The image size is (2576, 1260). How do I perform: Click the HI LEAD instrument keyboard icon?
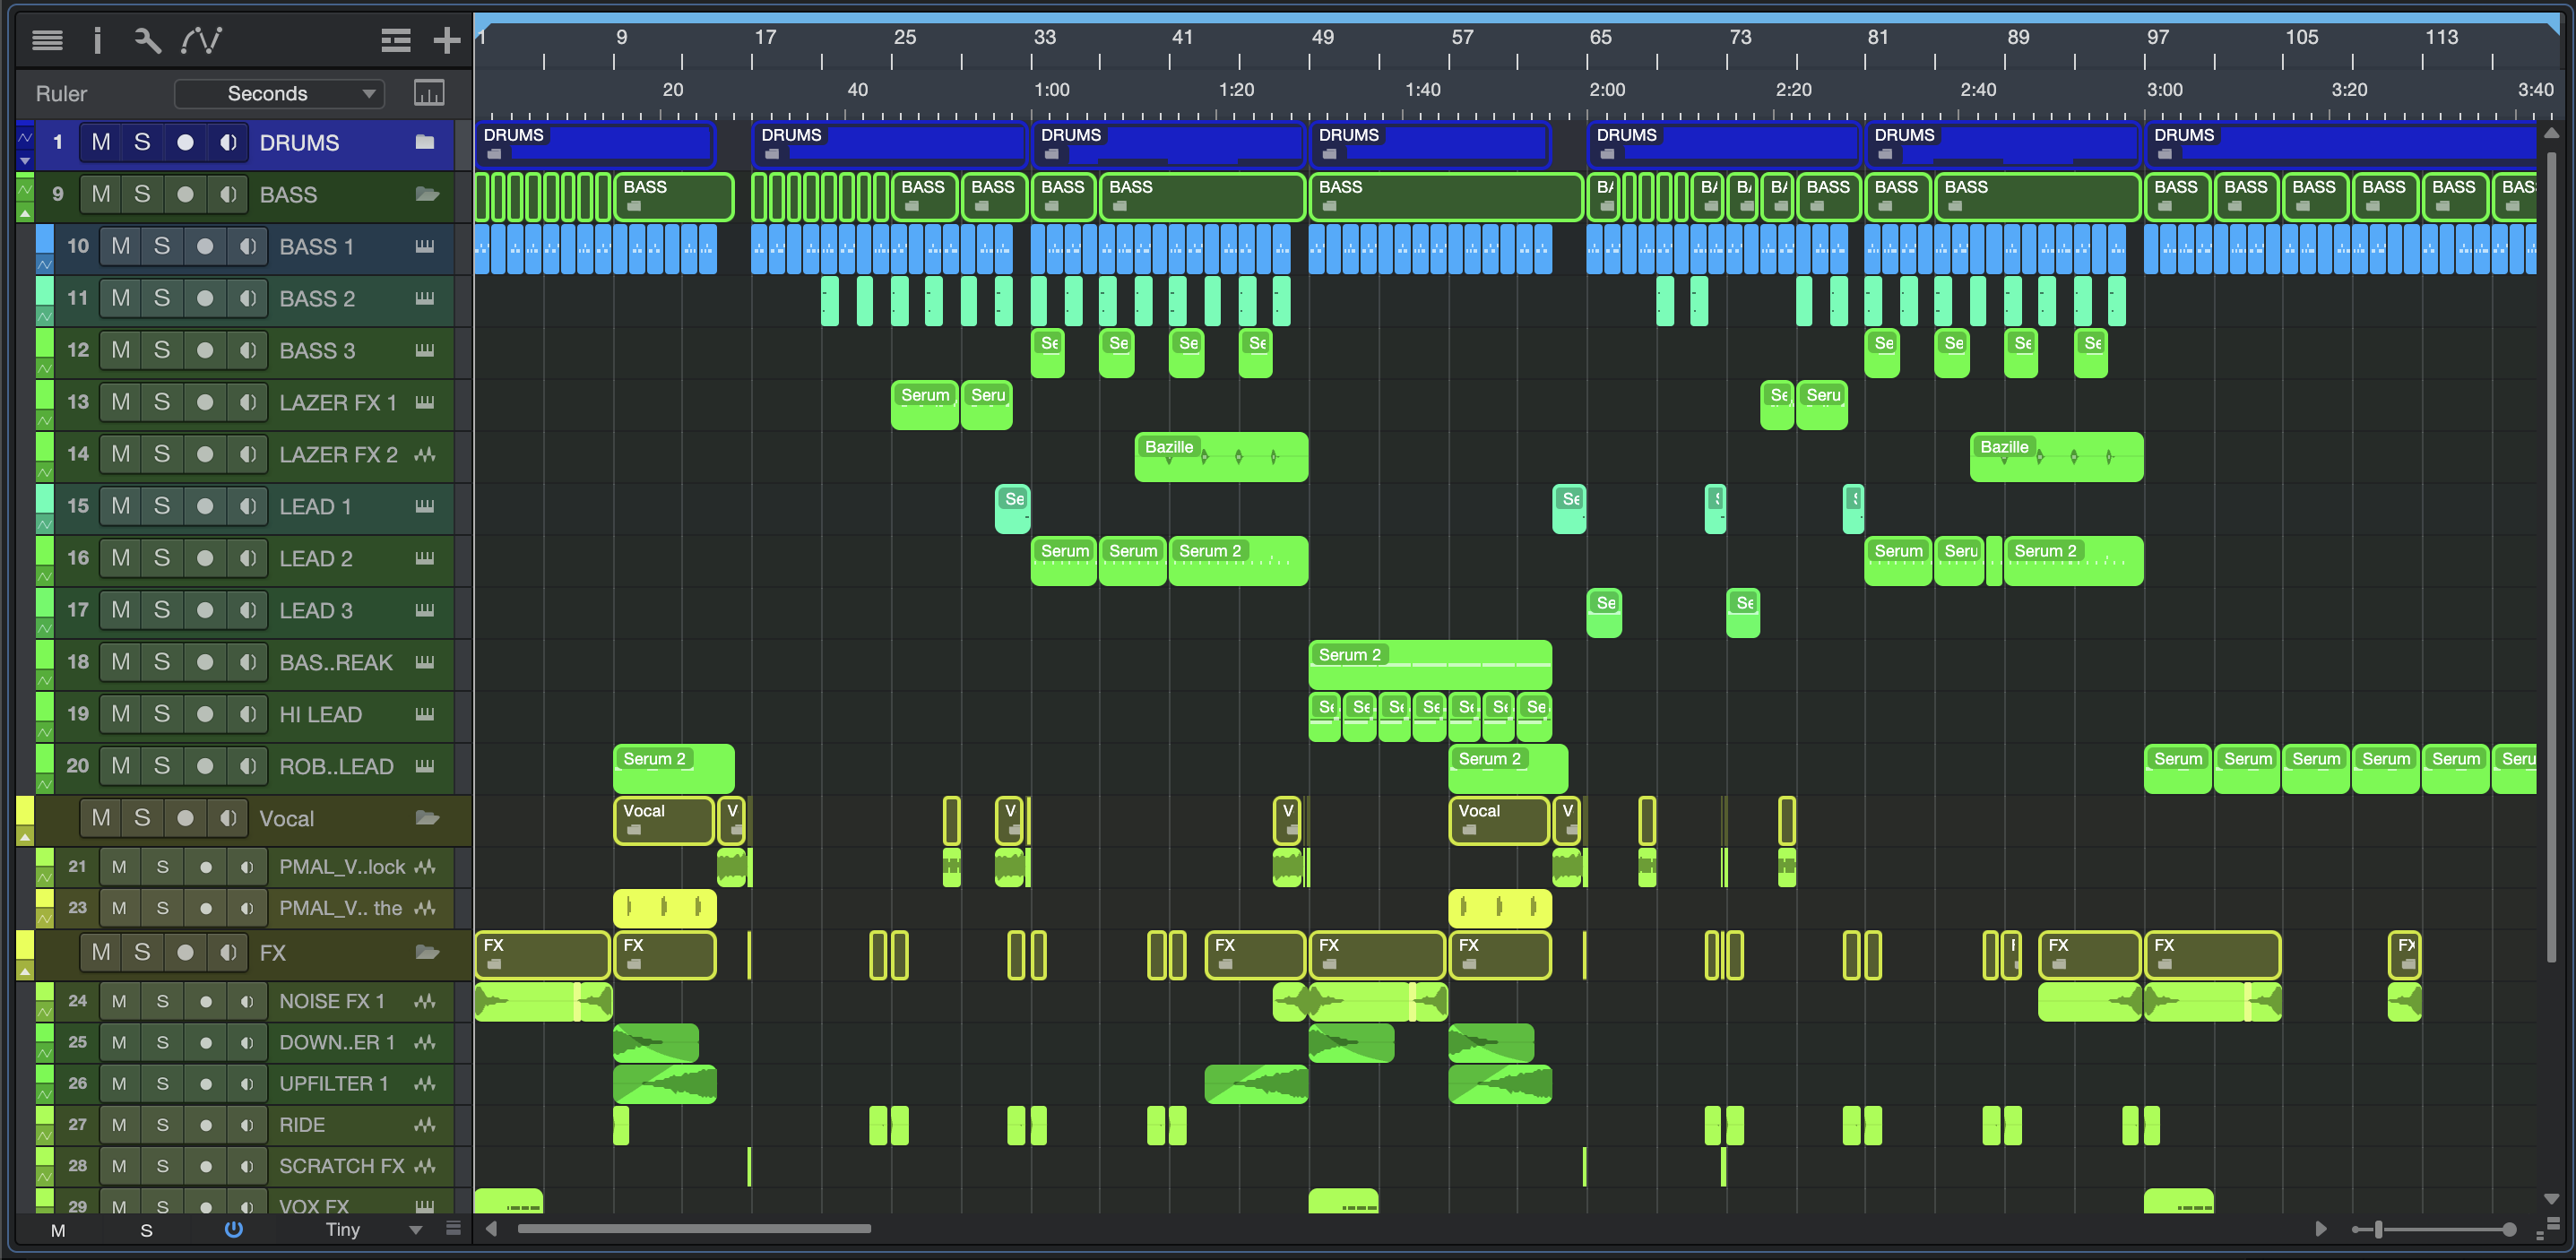click(x=425, y=714)
